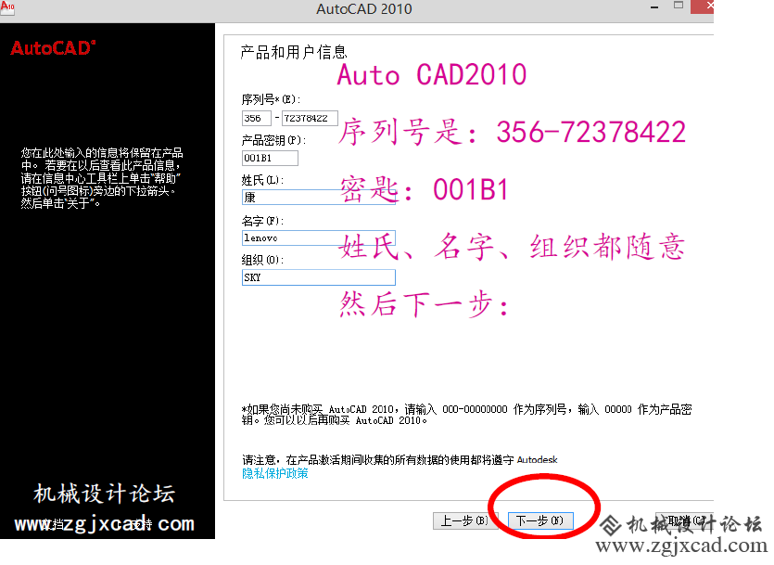Click the Previous step (上一步) button
The width and height of the screenshot is (774, 565).
pos(464,520)
